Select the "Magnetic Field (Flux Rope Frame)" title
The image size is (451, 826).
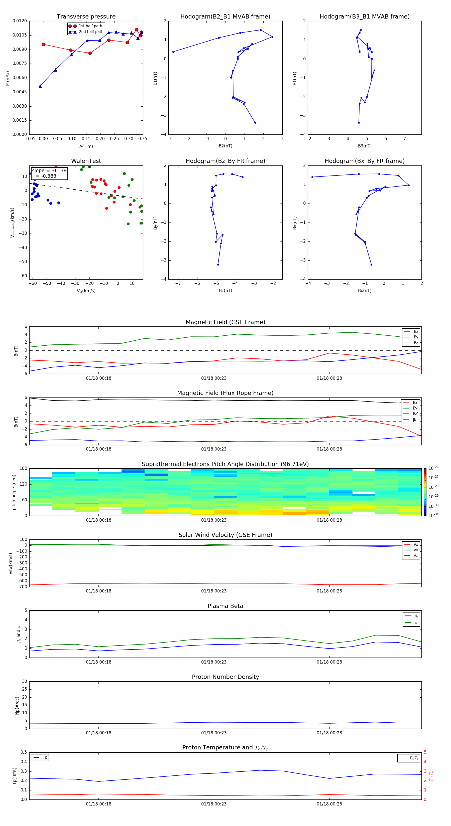225,393
